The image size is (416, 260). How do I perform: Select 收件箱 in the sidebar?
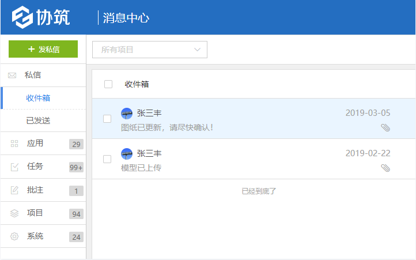[38, 98]
